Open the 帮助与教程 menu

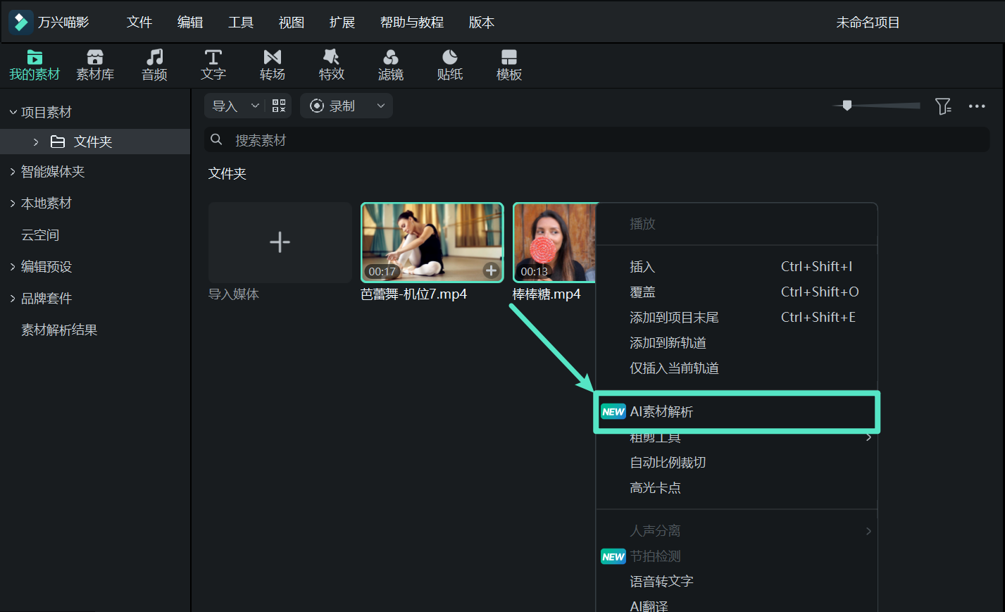coord(412,23)
